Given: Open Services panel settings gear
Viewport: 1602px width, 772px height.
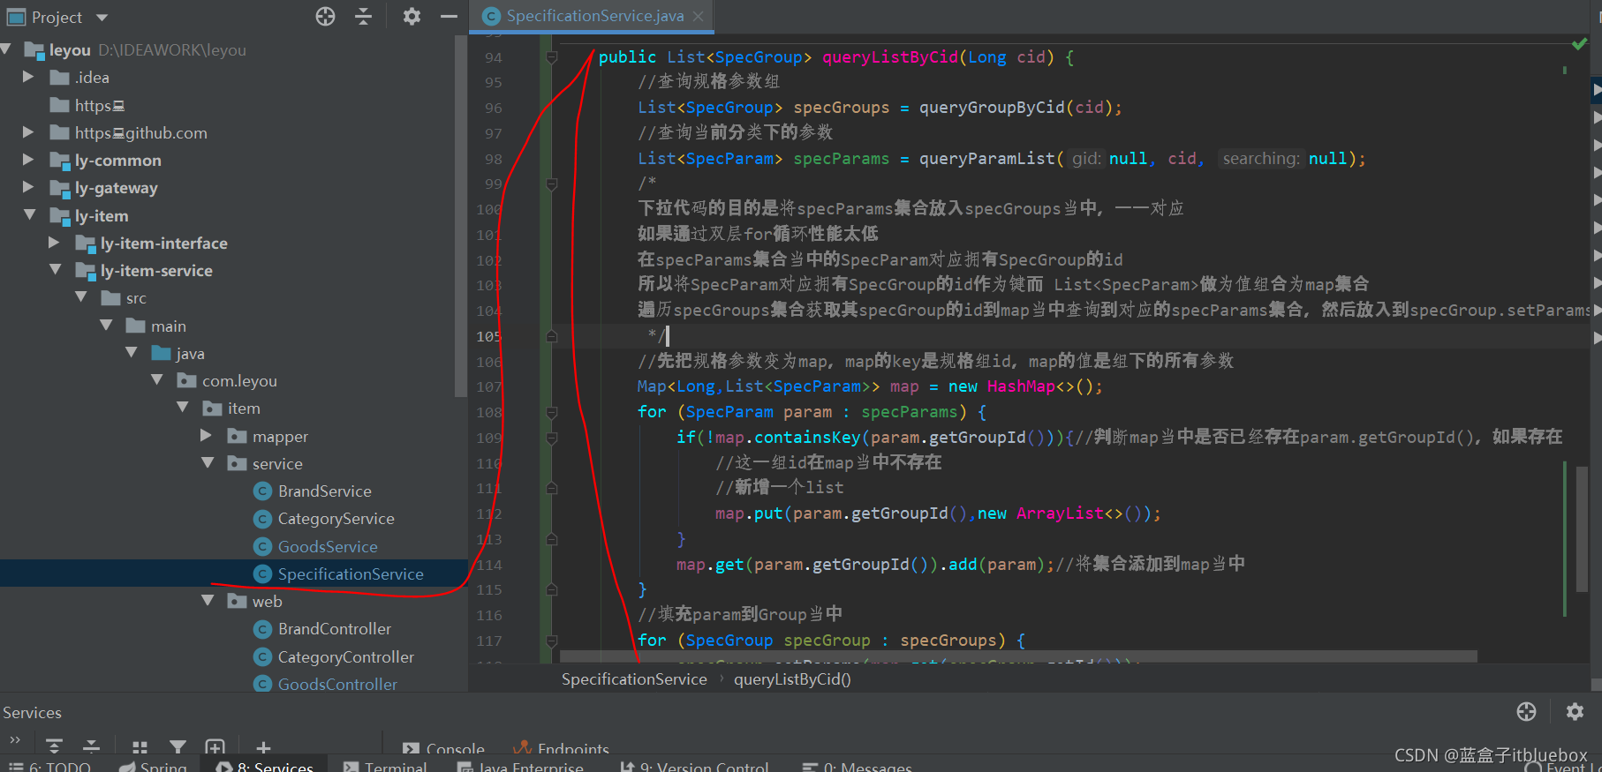Looking at the screenshot, I should point(1575,711).
